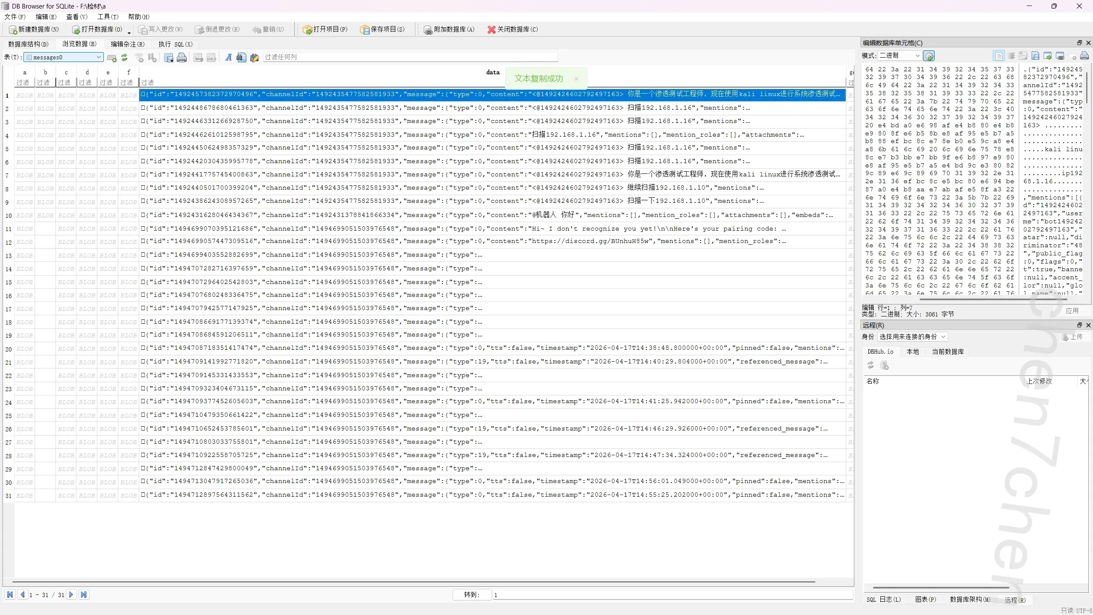
Task: Click the word wrap lines icon in cell editor
Action: (1011, 56)
